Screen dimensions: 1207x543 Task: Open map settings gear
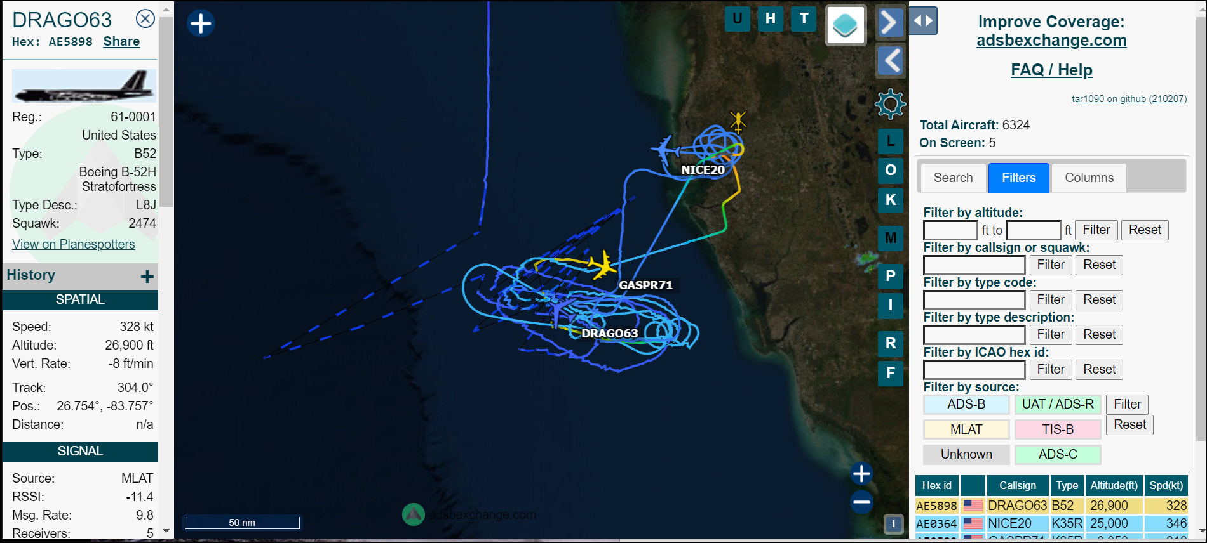click(x=890, y=103)
